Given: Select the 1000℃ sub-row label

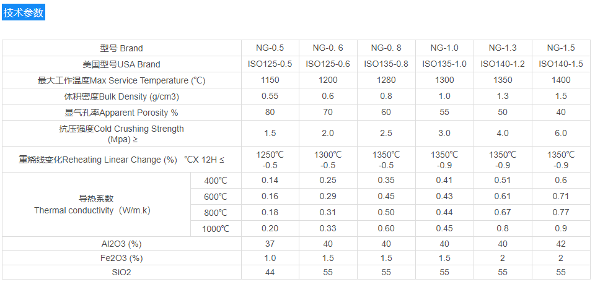Looking at the screenshot, I should coord(215,229).
